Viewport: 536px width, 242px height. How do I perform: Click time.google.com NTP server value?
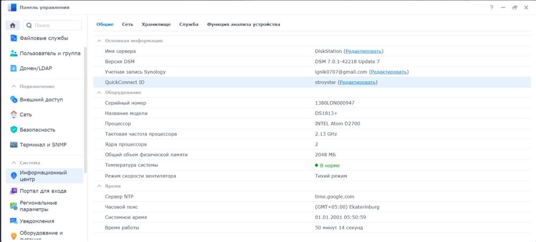point(334,196)
